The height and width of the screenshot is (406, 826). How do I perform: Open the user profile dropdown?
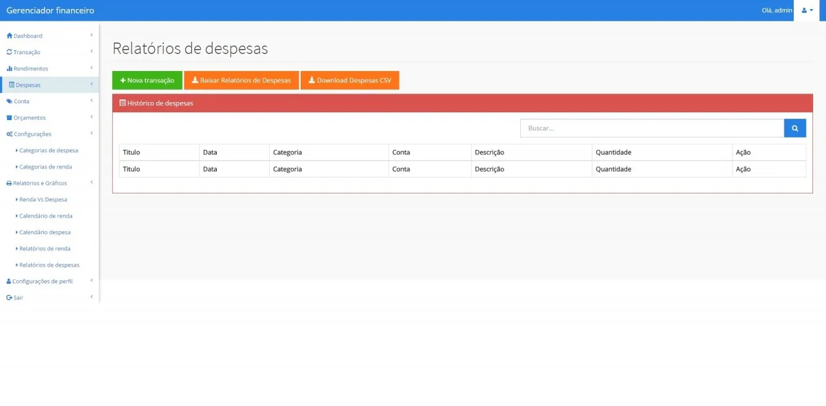tap(807, 10)
